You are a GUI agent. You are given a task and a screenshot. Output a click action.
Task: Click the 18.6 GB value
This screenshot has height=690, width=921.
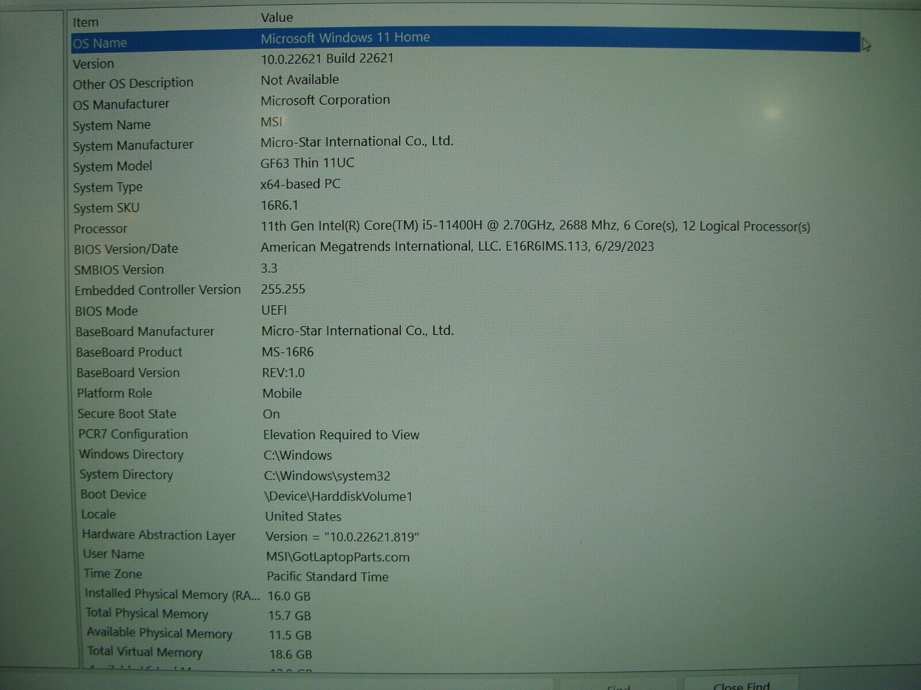(291, 654)
